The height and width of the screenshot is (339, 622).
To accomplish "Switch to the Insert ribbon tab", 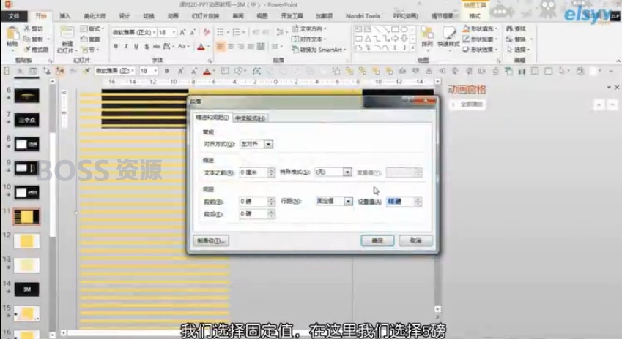I will point(64,16).
